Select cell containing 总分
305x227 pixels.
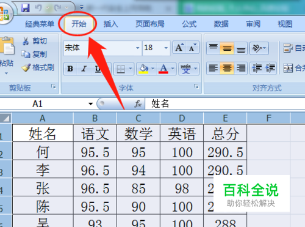(x=225, y=133)
